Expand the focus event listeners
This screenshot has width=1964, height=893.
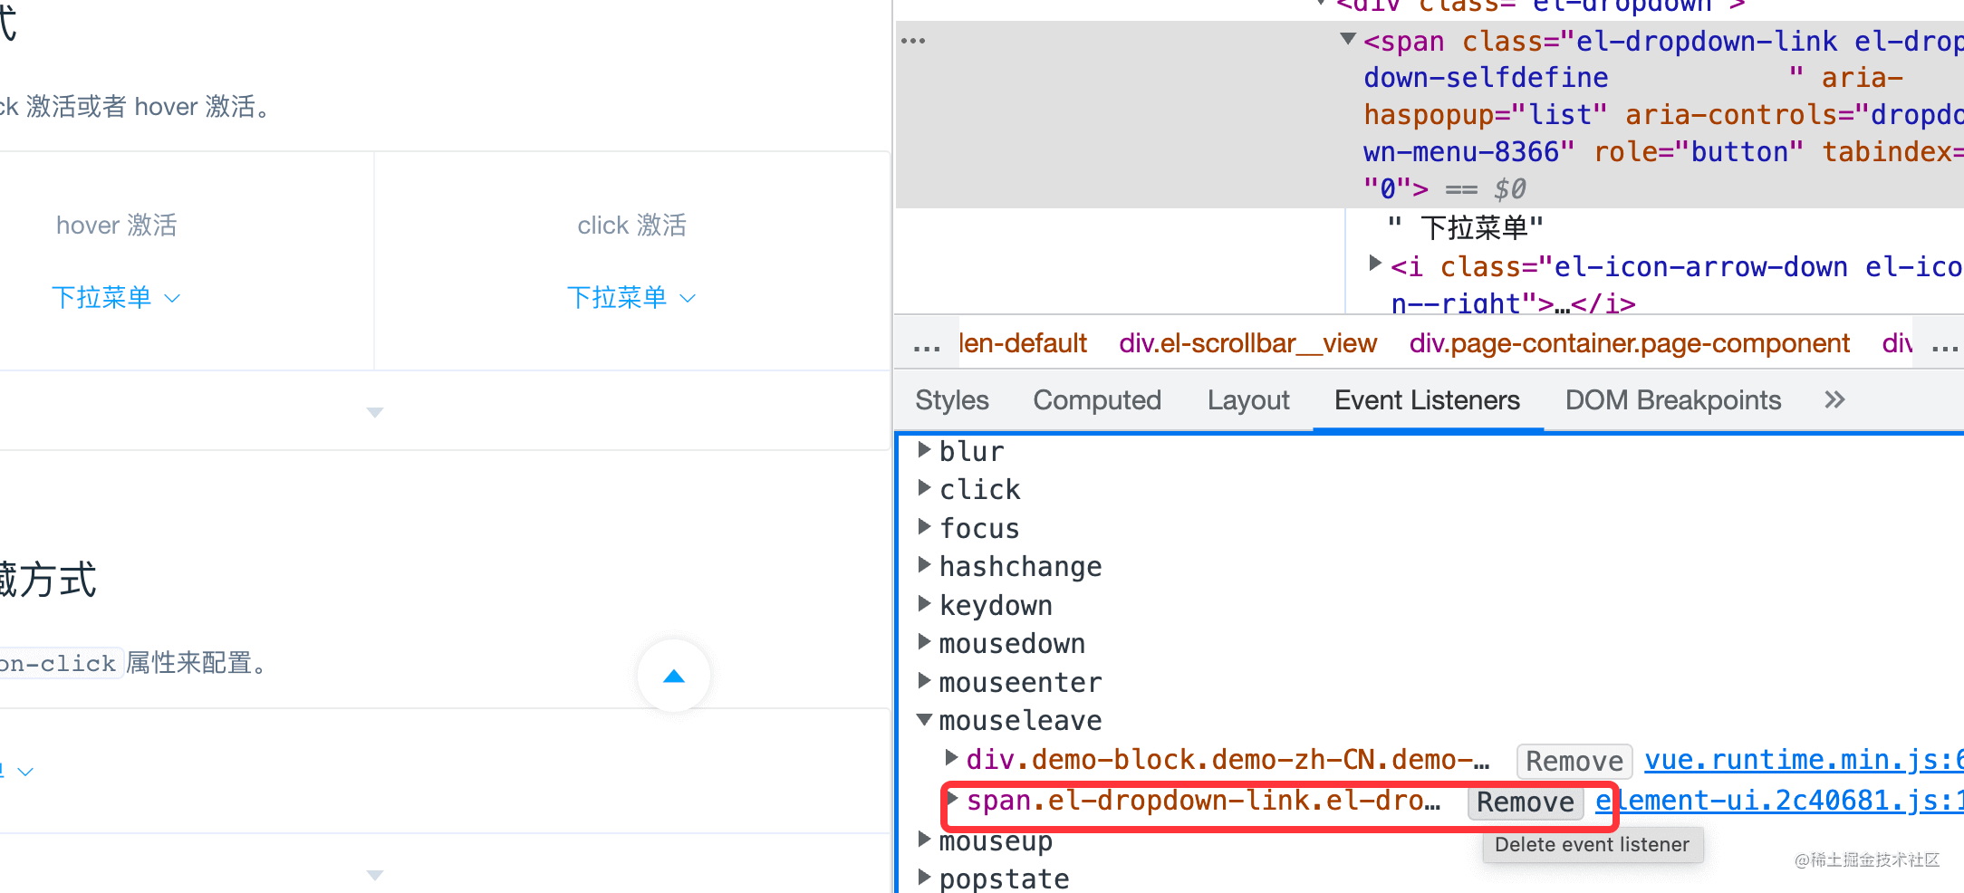924,526
